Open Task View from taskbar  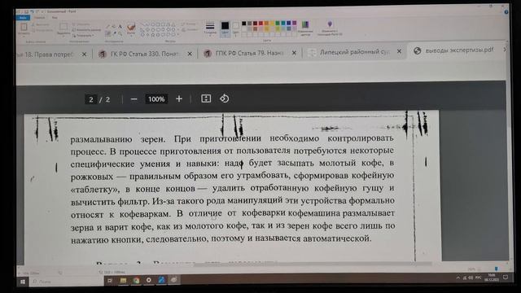pyautogui.click(x=110, y=281)
